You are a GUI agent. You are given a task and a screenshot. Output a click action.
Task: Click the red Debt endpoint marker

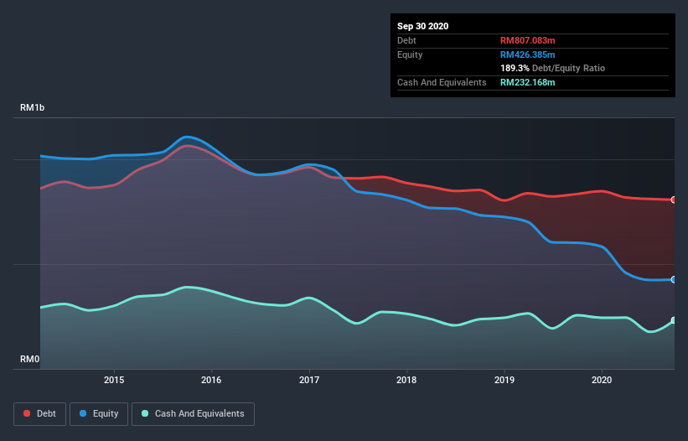click(674, 200)
